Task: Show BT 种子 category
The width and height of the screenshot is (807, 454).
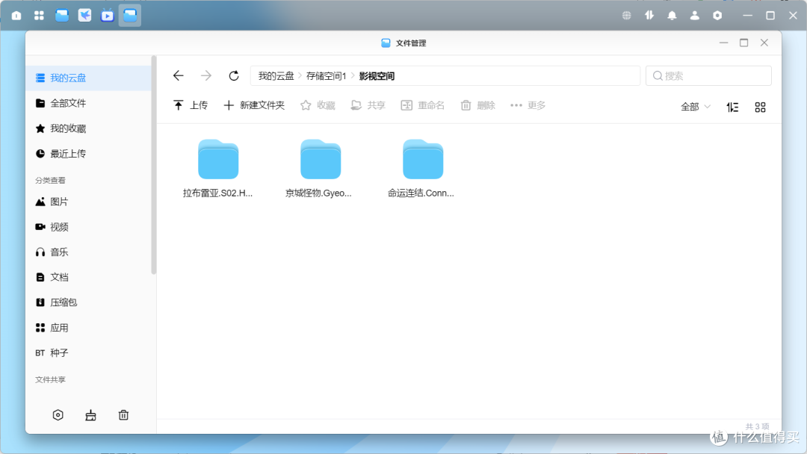Action: pyautogui.click(x=88, y=352)
